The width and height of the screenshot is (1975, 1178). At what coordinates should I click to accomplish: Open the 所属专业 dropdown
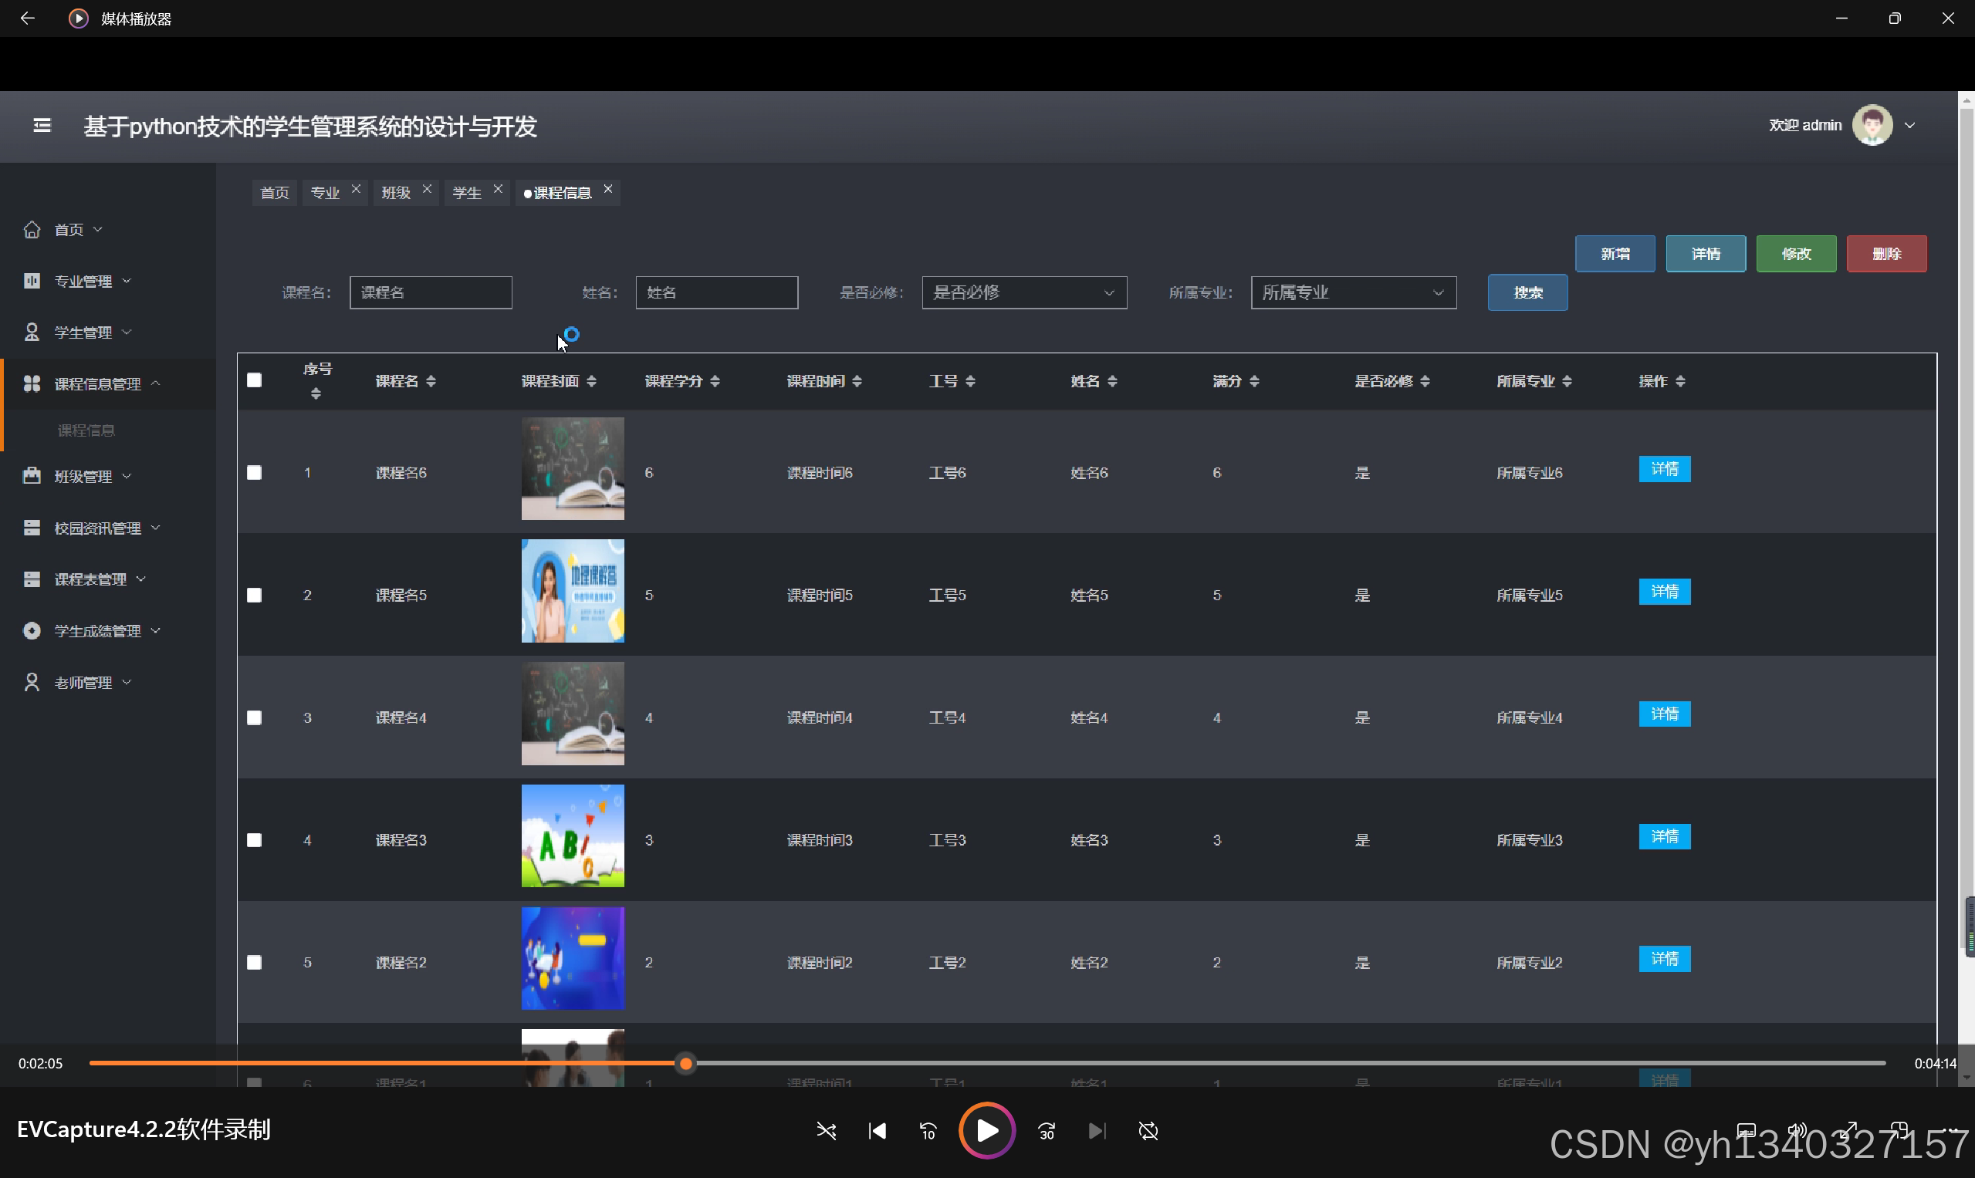(x=1352, y=293)
